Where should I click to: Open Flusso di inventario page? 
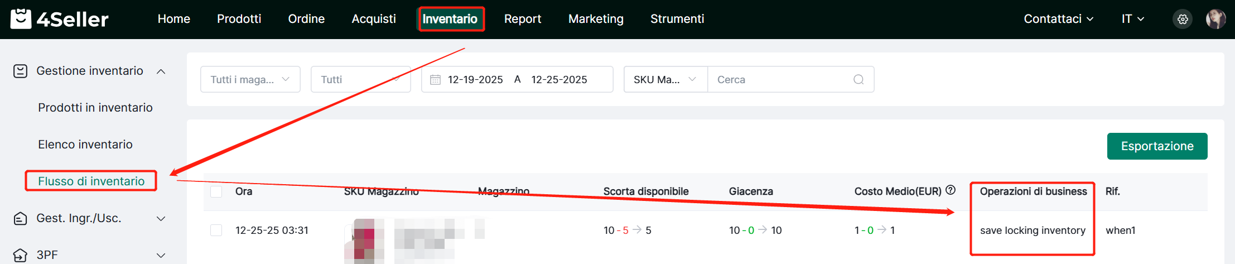(x=91, y=181)
